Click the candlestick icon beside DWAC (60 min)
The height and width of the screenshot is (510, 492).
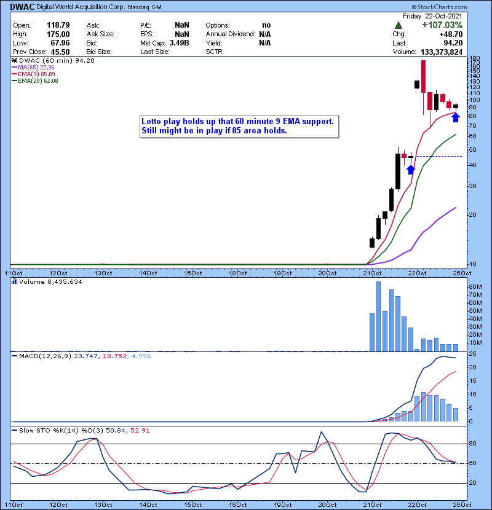(14, 60)
